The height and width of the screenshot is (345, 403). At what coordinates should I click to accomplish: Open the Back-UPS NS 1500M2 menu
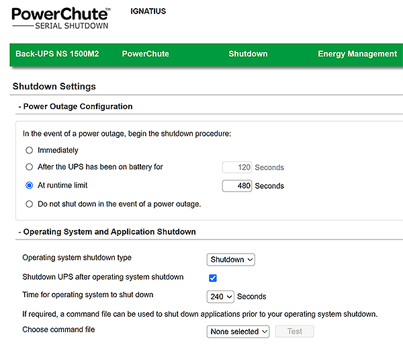[x=57, y=54]
